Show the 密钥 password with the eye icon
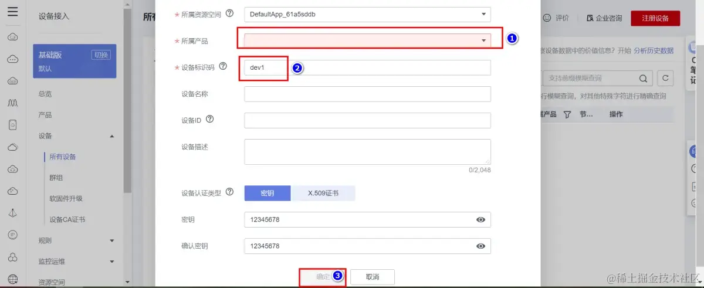 coord(480,219)
